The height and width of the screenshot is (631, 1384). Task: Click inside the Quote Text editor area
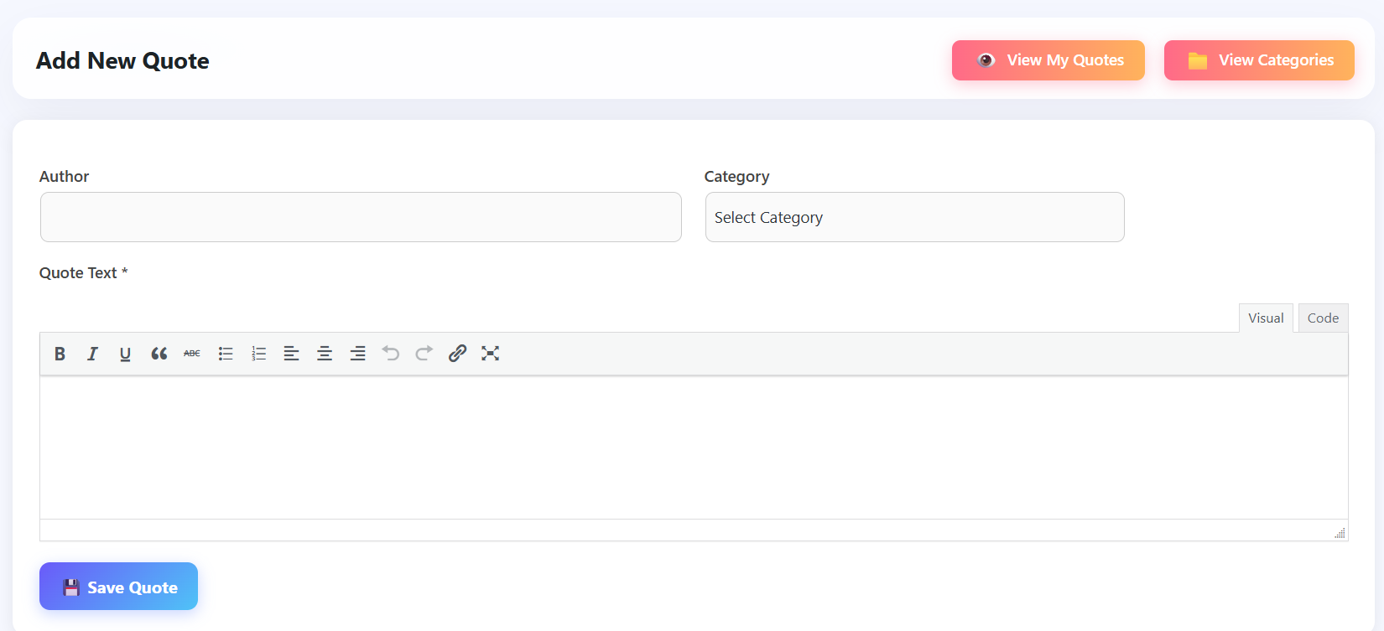[x=694, y=447]
